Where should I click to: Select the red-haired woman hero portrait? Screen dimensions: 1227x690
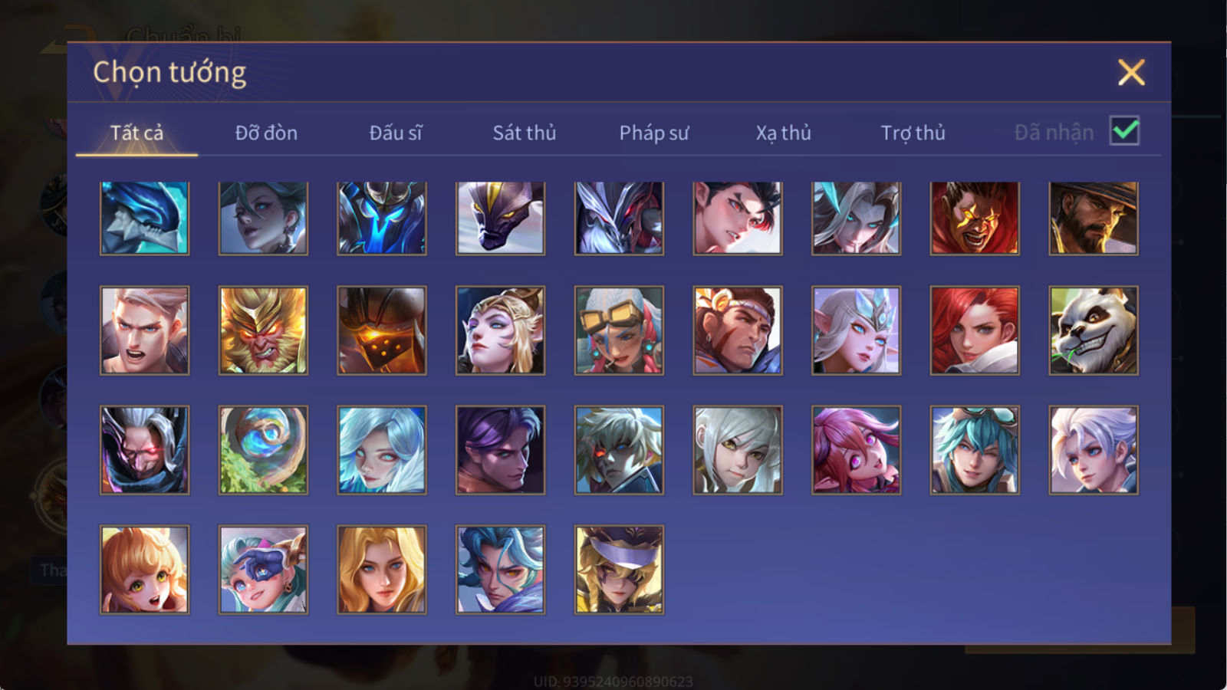(975, 330)
